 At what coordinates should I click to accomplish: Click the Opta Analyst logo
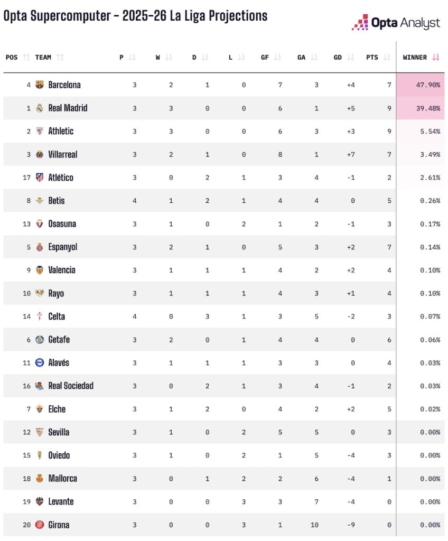(396, 23)
